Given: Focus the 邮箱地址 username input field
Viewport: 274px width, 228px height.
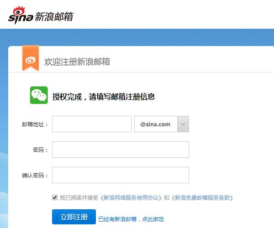Looking at the screenshot, I should (92, 124).
